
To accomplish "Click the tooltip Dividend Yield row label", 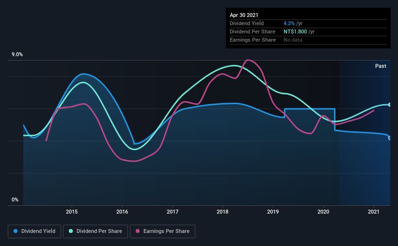I will tap(247, 23).
